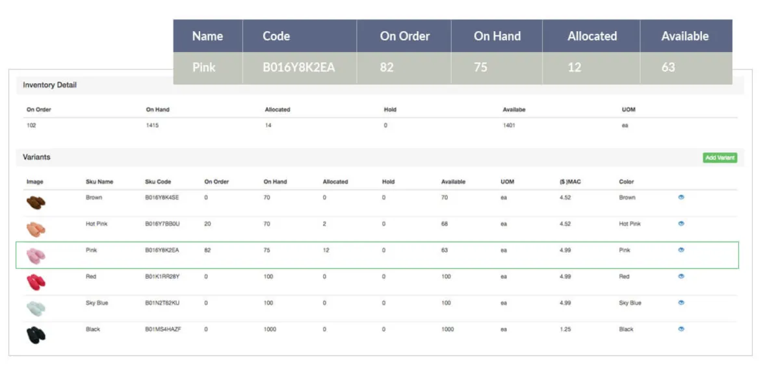This screenshot has height=371, width=780.
Task: Select the Black sku name cell
Action: [x=93, y=329]
